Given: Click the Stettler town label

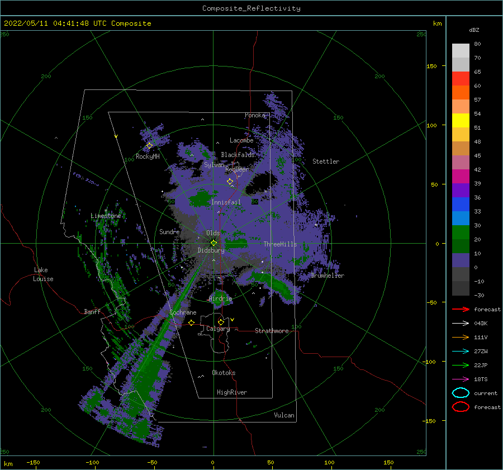Looking at the screenshot, I should tap(326, 162).
